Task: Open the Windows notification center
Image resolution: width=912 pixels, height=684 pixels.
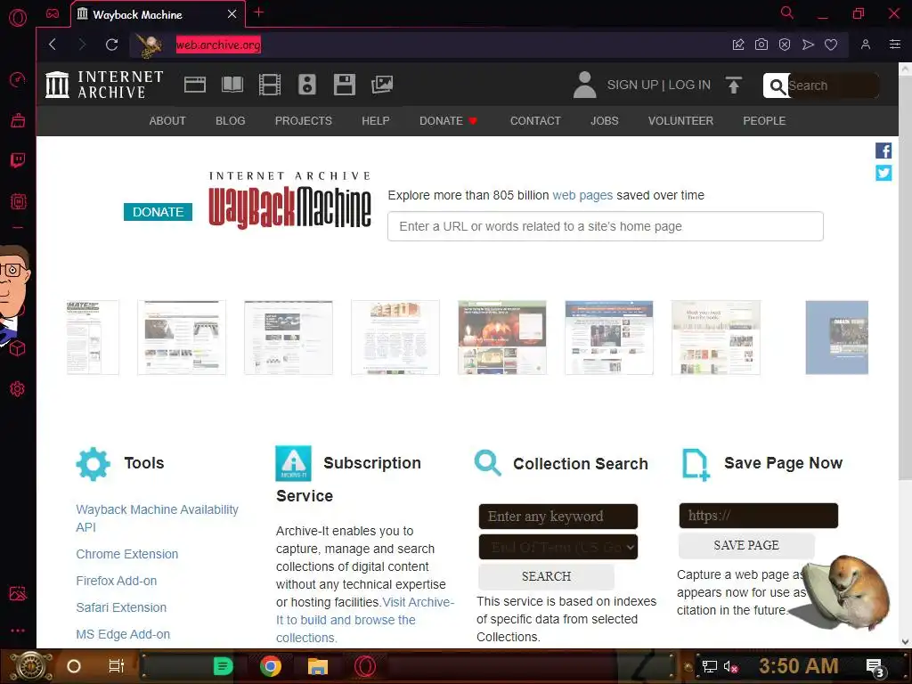Action: tap(875, 666)
